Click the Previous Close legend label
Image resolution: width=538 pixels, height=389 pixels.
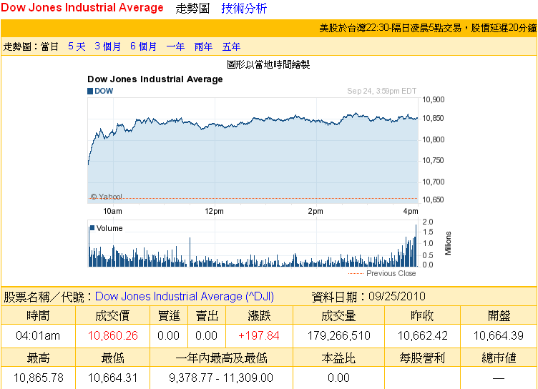click(x=391, y=273)
